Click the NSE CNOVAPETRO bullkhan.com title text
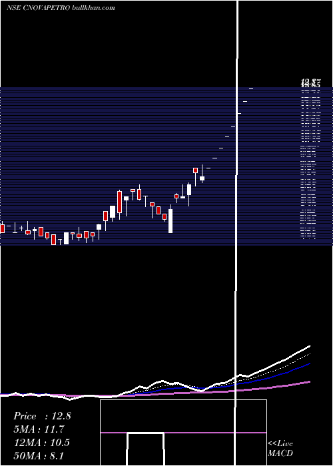Screen dimensions: 333x466 61,8
